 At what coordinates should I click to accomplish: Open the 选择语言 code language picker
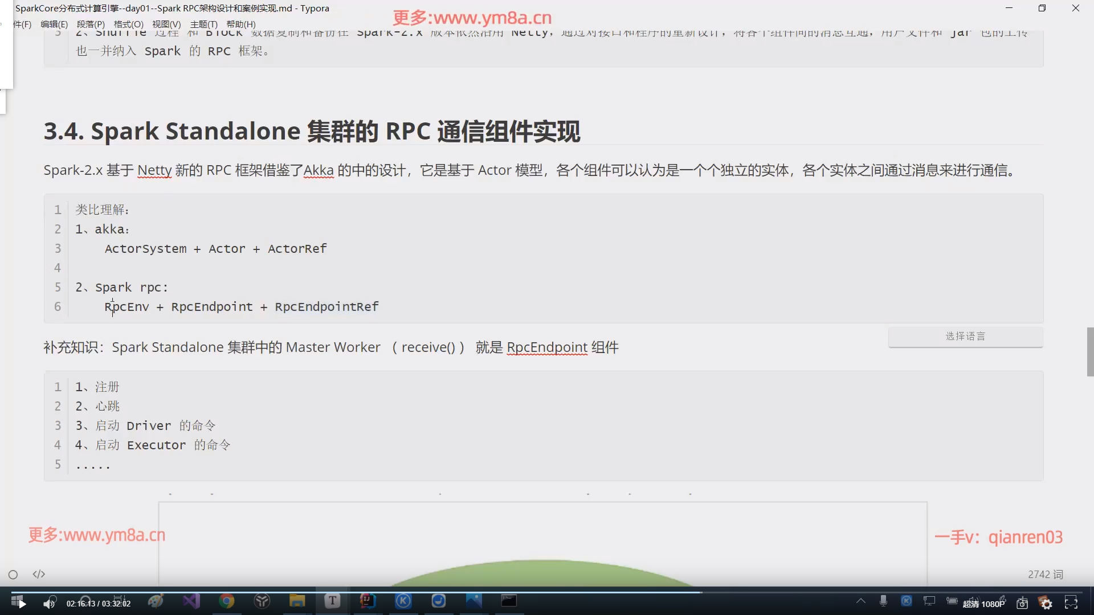(x=966, y=336)
